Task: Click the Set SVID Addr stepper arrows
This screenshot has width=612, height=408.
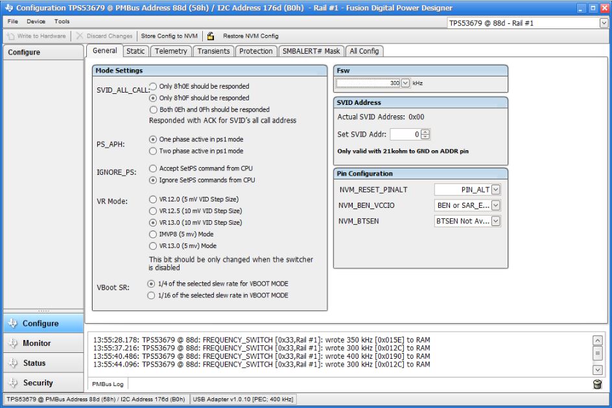Action: [x=425, y=135]
